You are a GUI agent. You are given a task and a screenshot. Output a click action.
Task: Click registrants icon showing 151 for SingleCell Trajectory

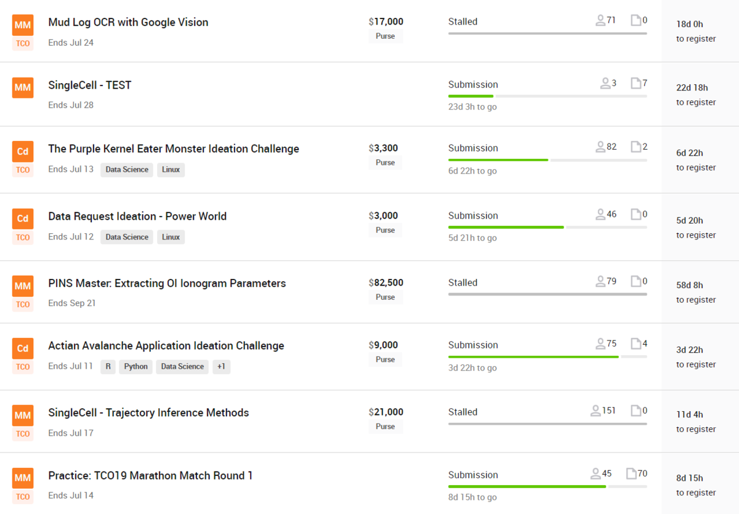(x=596, y=411)
